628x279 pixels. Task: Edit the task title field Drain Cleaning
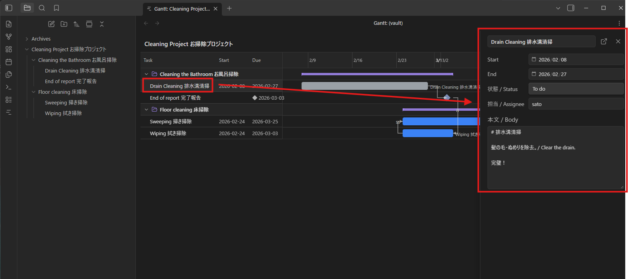pos(542,42)
